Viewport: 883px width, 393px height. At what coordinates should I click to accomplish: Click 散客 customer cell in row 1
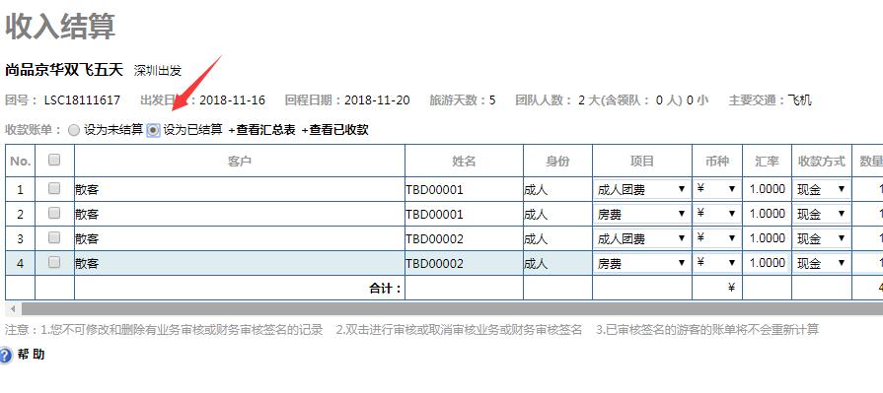click(x=240, y=189)
